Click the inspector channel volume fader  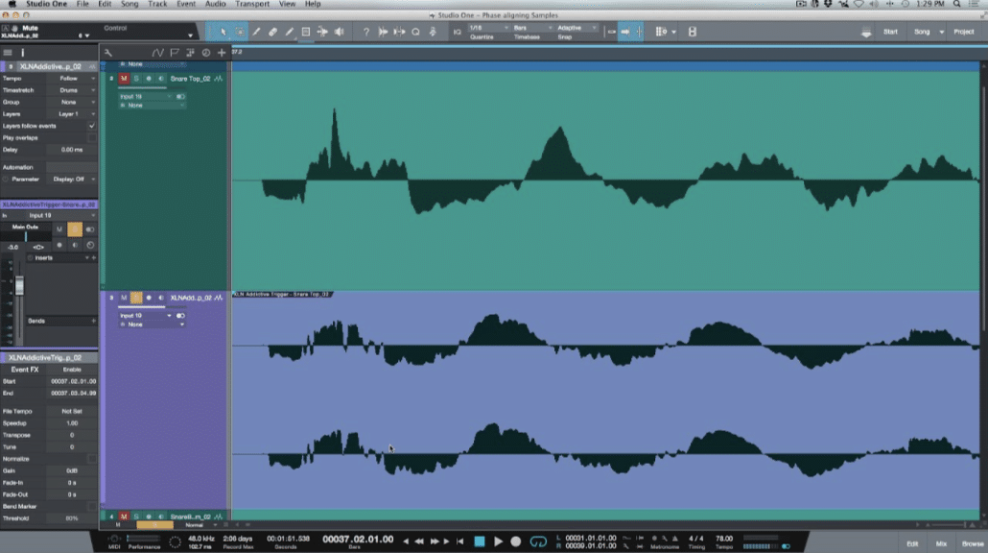click(19, 286)
